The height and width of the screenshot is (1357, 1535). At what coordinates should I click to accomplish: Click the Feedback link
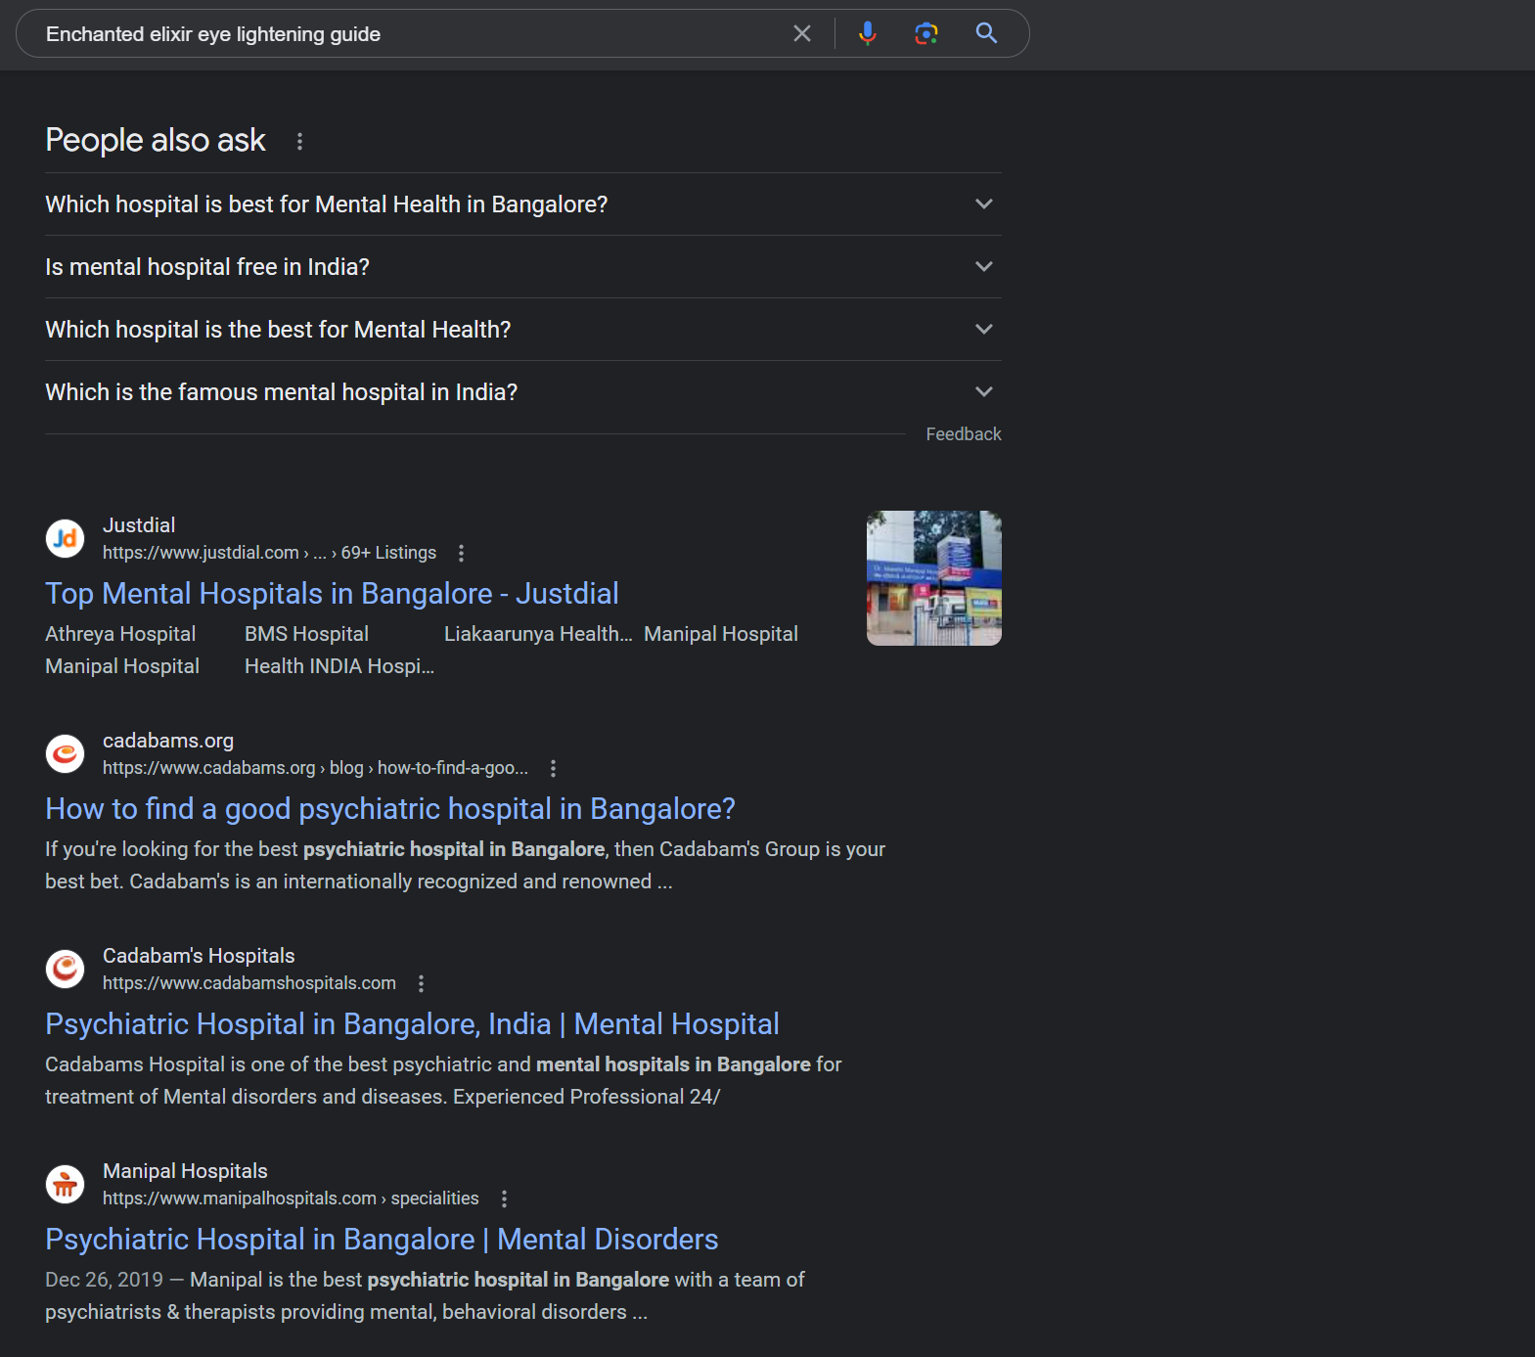click(964, 434)
